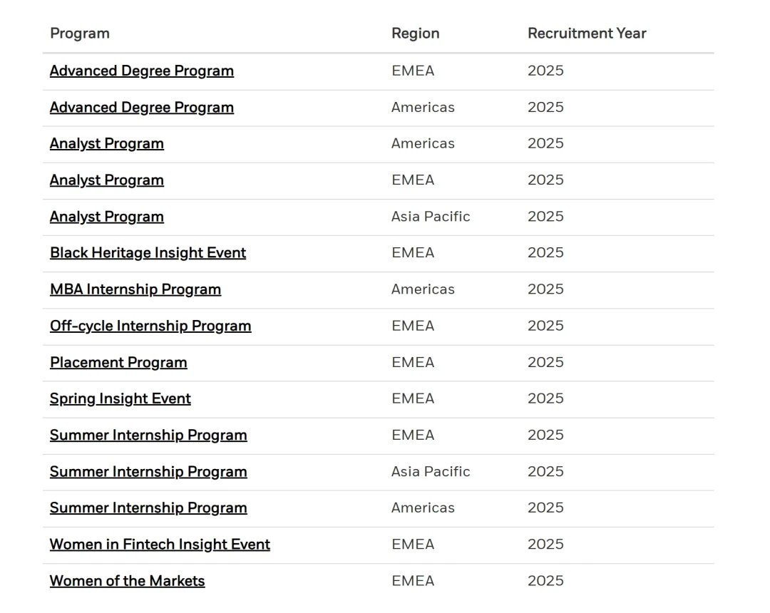
Task: Open the EMEA Analyst Program link
Action: (106, 180)
